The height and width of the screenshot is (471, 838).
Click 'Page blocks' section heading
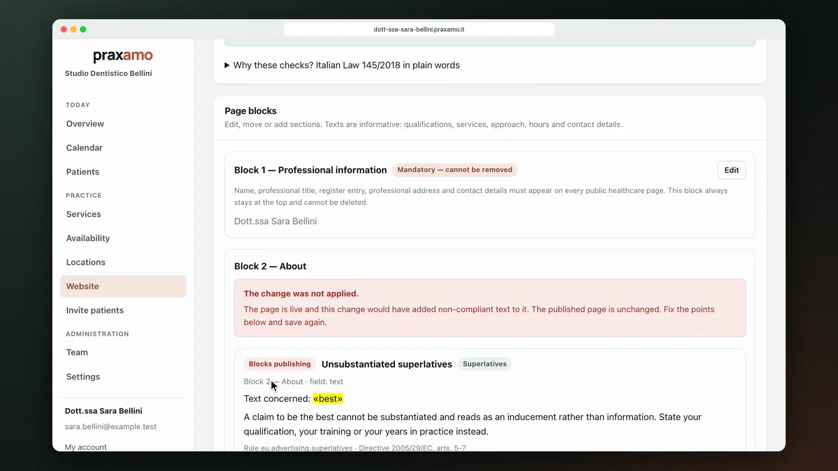pos(250,111)
